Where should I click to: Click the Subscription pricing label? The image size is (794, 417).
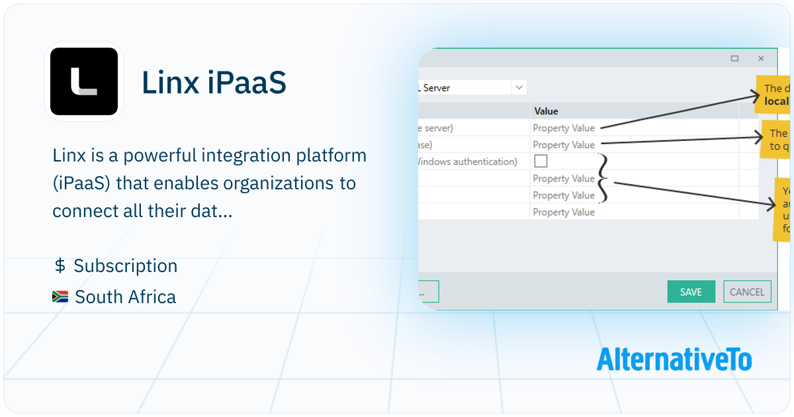click(126, 265)
